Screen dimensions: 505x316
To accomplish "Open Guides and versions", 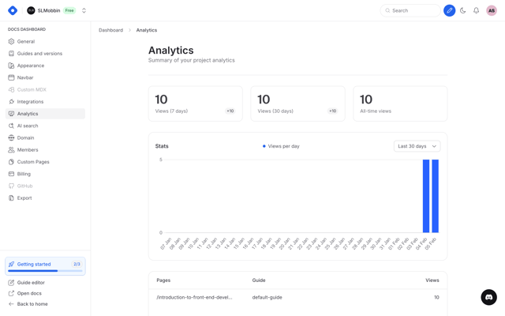I will pyautogui.click(x=45, y=53).
